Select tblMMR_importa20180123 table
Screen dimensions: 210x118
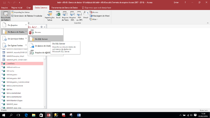click(22, 52)
